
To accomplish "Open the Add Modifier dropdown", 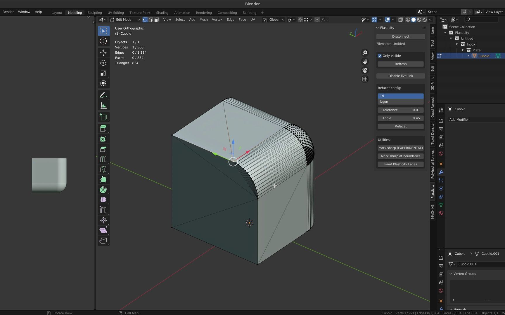I will (476, 120).
